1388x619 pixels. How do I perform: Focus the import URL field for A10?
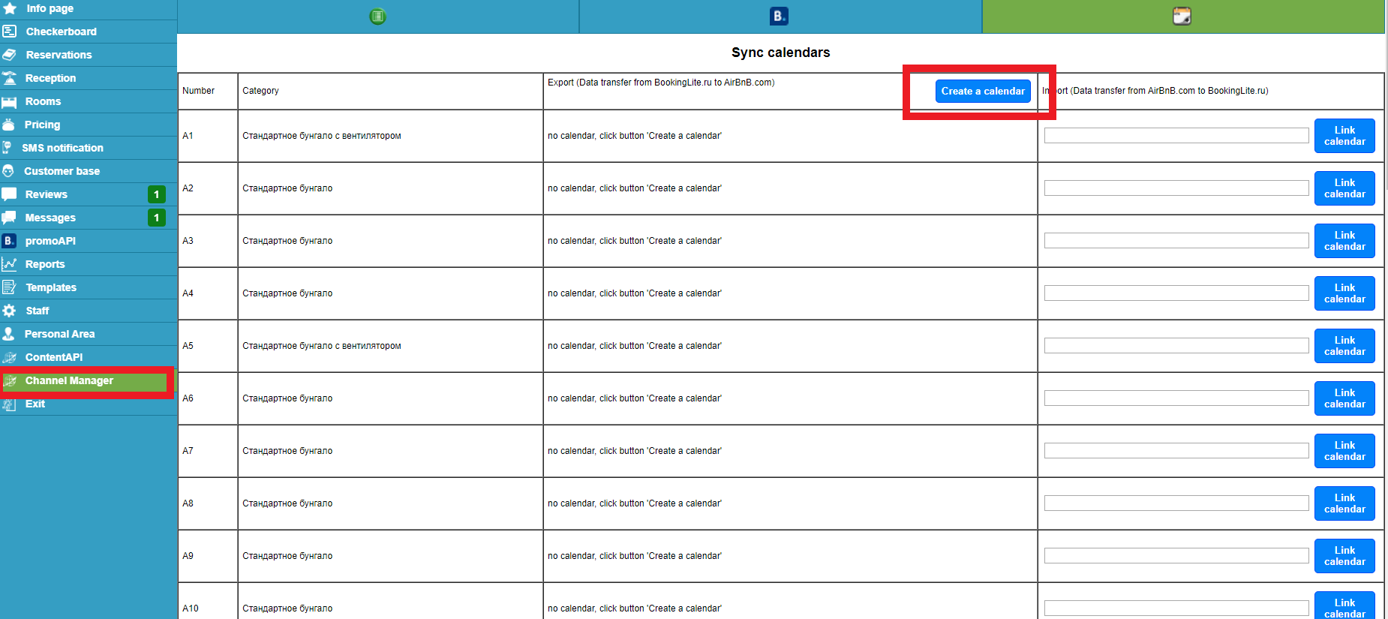[x=1176, y=608]
